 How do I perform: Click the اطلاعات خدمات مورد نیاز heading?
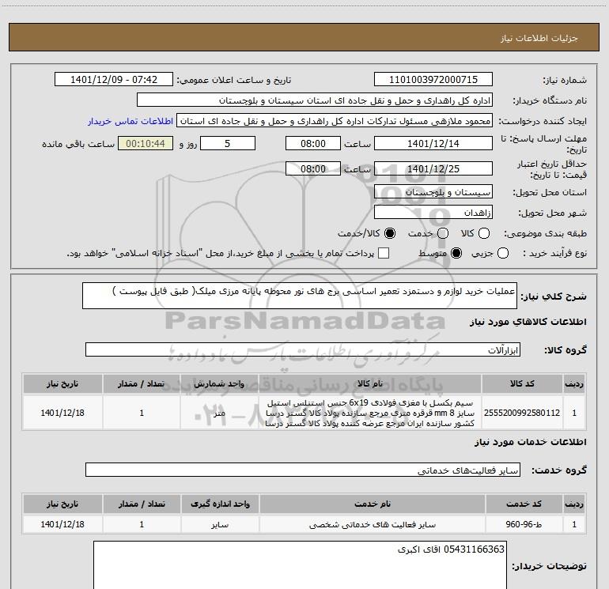pyautogui.click(x=530, y=442)
